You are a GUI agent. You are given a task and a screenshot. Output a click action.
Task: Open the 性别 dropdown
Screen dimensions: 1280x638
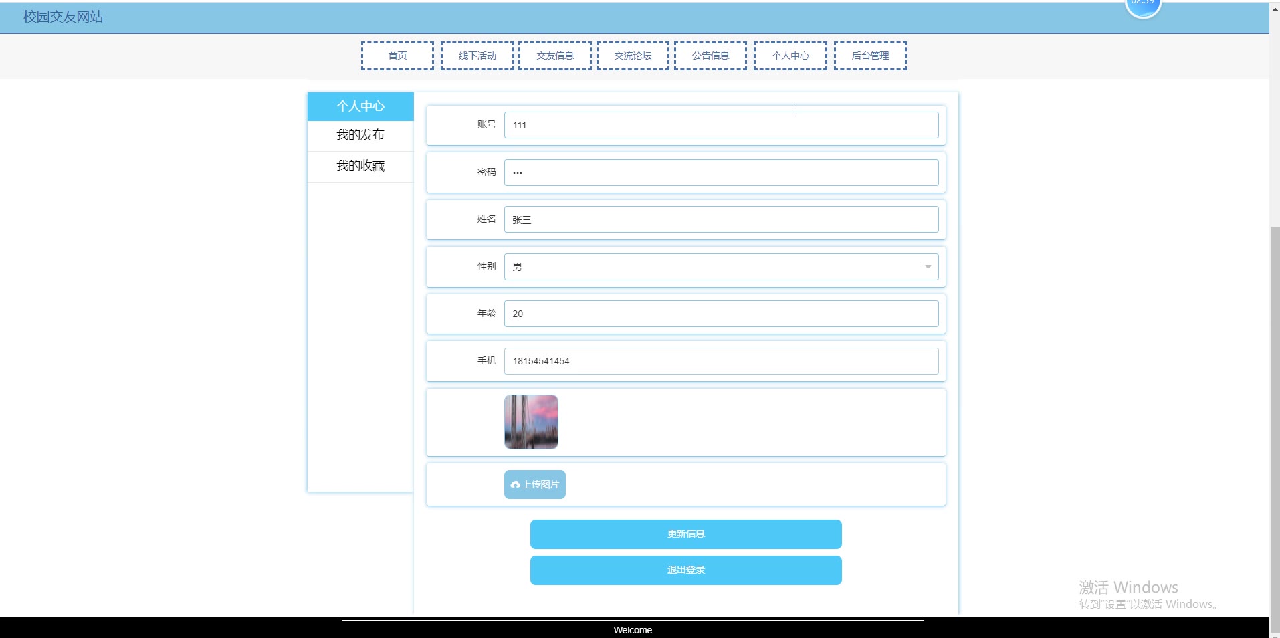point(721,267)
